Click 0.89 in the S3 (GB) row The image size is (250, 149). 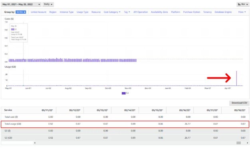point(133,138)
